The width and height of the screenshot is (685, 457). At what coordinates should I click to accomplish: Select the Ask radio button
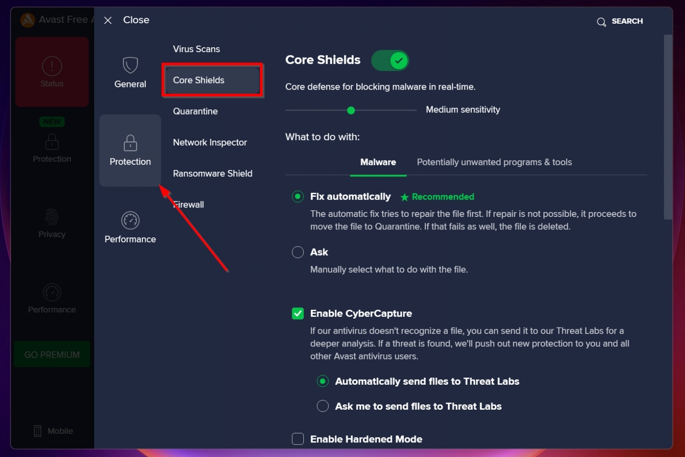click(297, 252)
